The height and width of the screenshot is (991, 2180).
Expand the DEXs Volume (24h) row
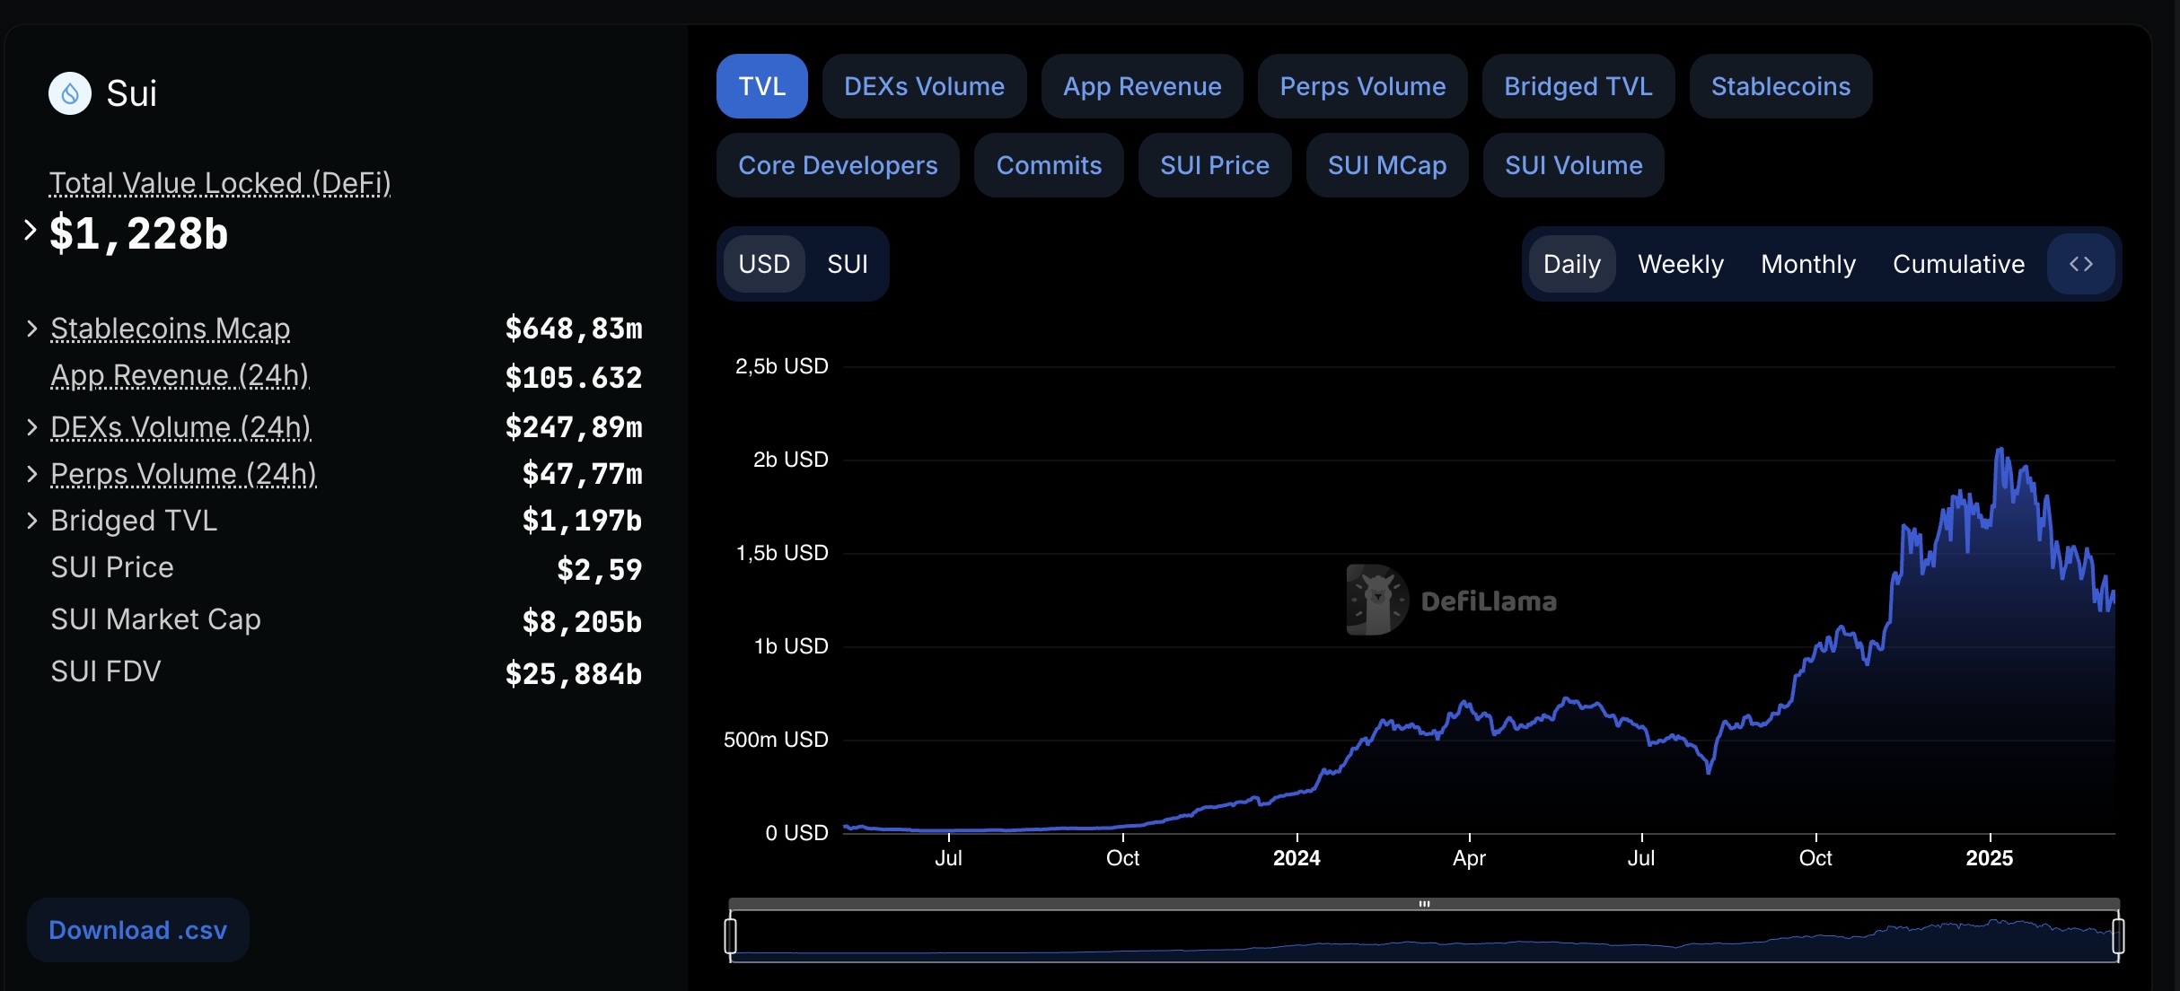click(31, 427)
